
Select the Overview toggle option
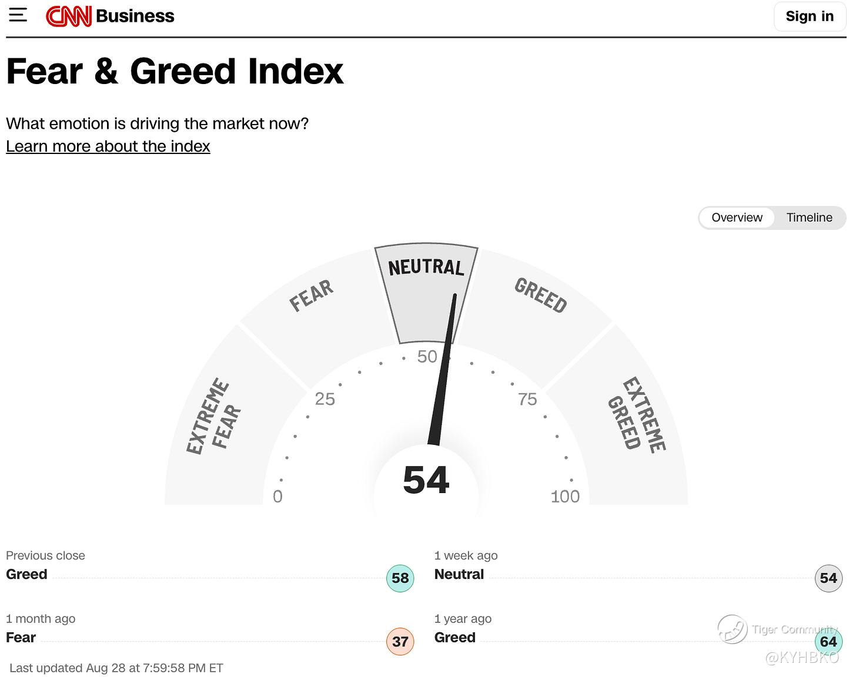(x=737, y=217)
